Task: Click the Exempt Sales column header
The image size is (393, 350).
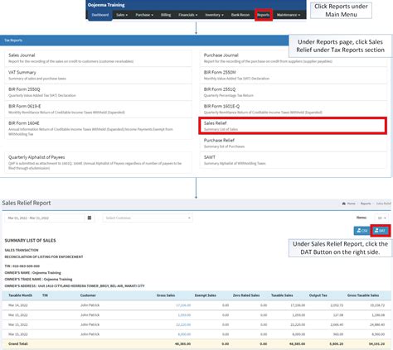Action: click(x=206, y=295)
